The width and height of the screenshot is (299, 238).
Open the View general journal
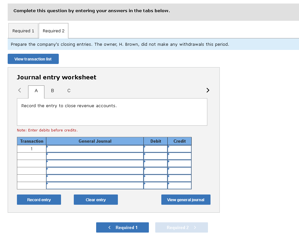click(x=186, y=199)
